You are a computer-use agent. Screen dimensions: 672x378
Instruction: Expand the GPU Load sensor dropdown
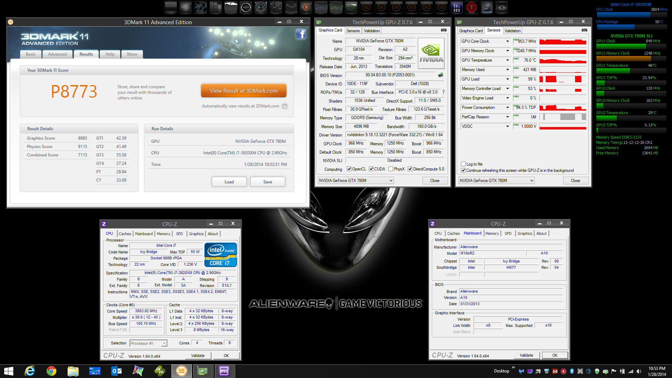pyautogui.click(x=507, y=79)
